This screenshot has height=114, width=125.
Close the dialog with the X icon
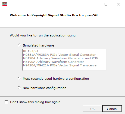point(118,4)
